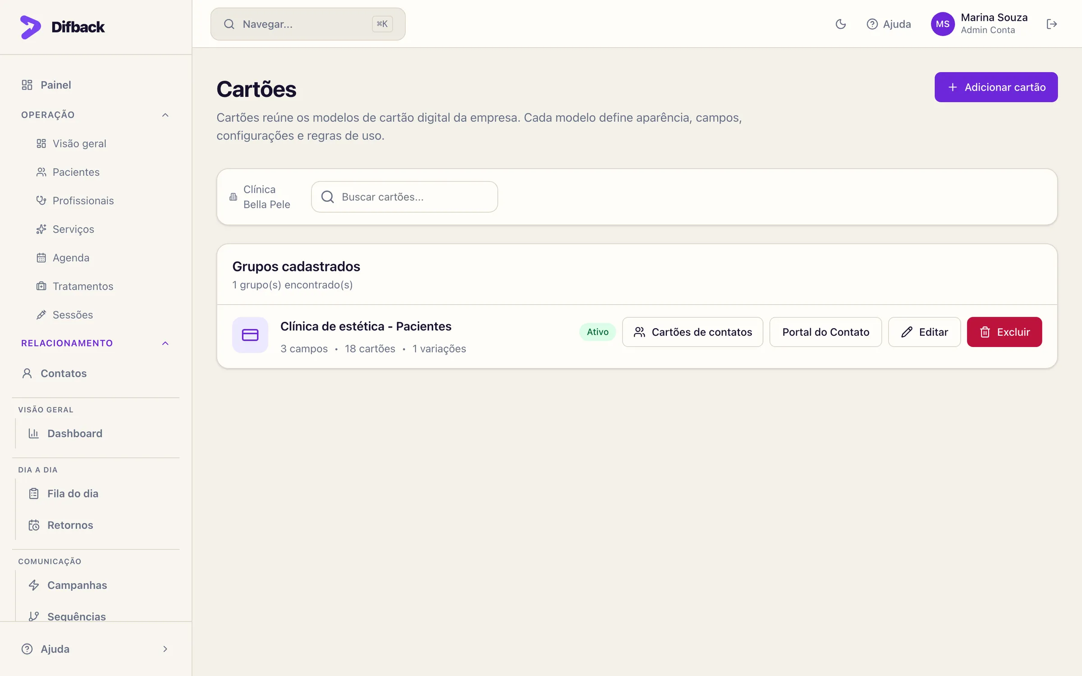The width and height of the screenshot is (1082, 676).
Task: Click the Sessões syringe icon
Action: pyautogui.click(x=41, y=315)
